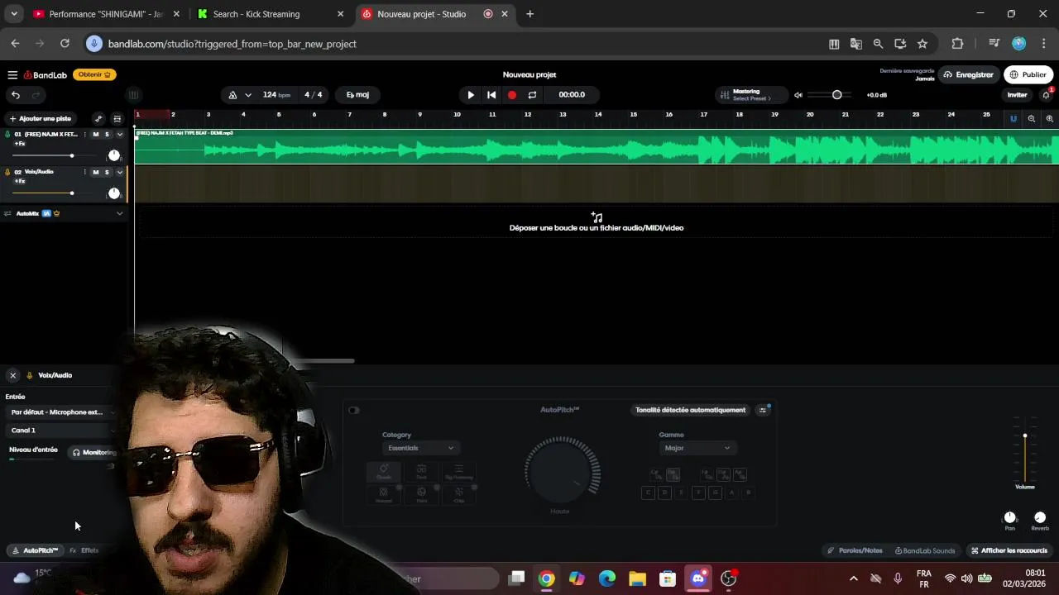Select the NAJM X FETAH TYPE BEAT audio region
This screenshot has height=595, width=1059.
click(597, 146)
